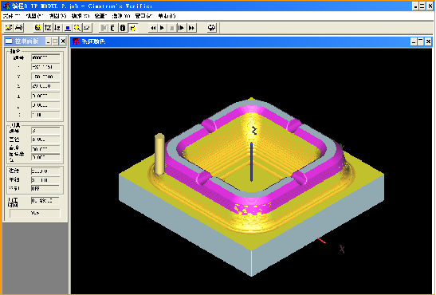436x295 pixels.
Task: Click the toolbar icon right of the magnifier
Action: [x=87, y=28]
